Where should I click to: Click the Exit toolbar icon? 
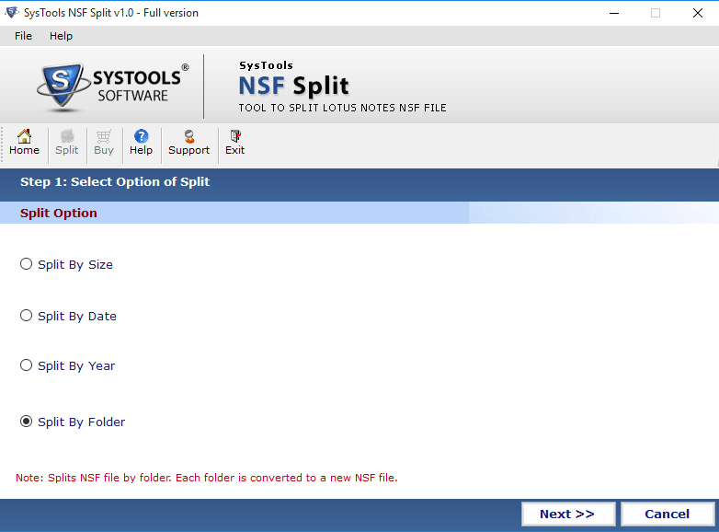[235, 143]
